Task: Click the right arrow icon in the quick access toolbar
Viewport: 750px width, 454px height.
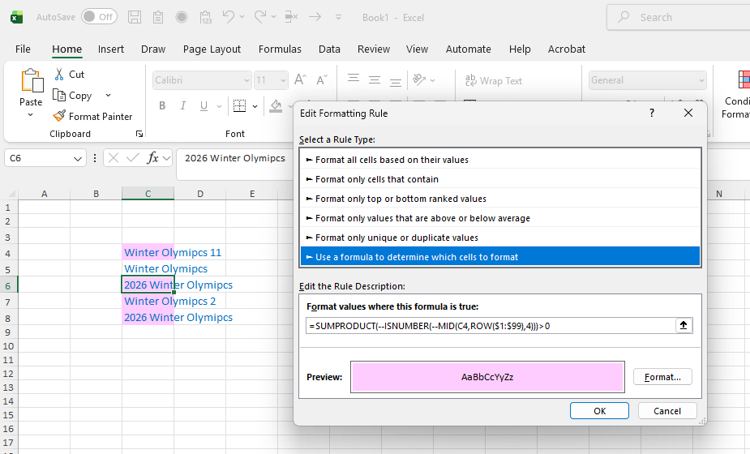Action: pyautogui.click(x=315, y=17)
